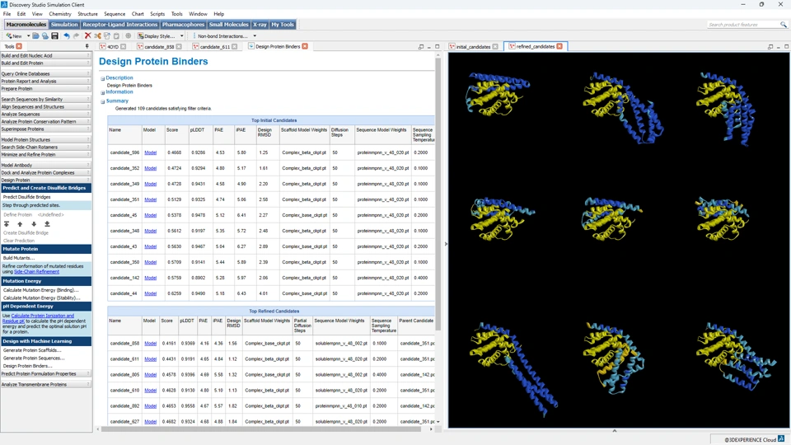Step to next predicted site arrow
The width and height of the screenshot is (791, 445).
point(34,224)
